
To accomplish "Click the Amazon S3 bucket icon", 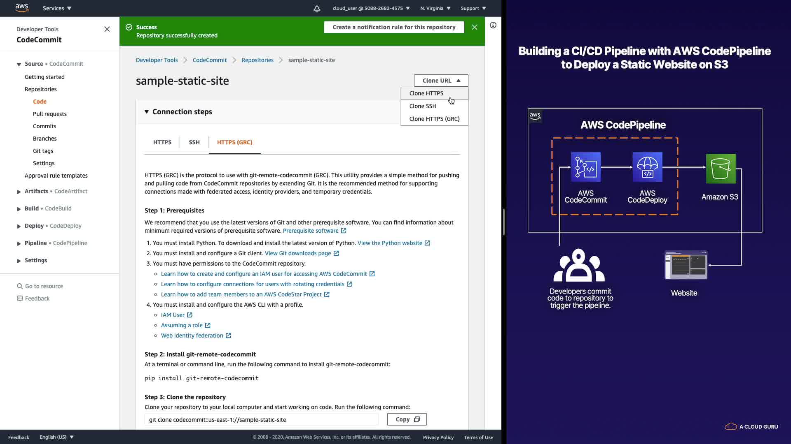I will tap(721, 169).
